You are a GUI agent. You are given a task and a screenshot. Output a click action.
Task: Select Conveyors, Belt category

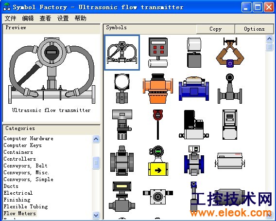click(26, 166)
